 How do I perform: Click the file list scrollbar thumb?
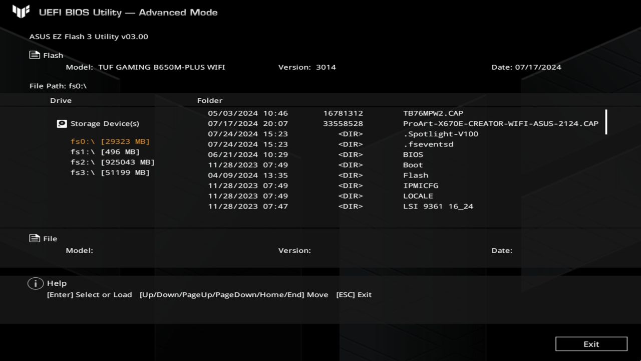606,122
